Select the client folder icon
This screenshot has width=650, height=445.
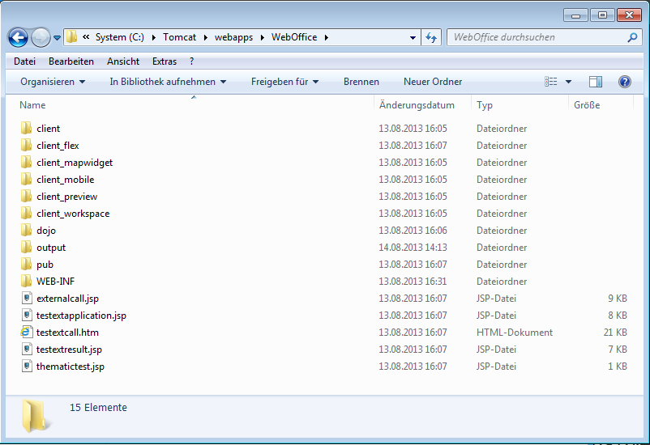point(26,128)
